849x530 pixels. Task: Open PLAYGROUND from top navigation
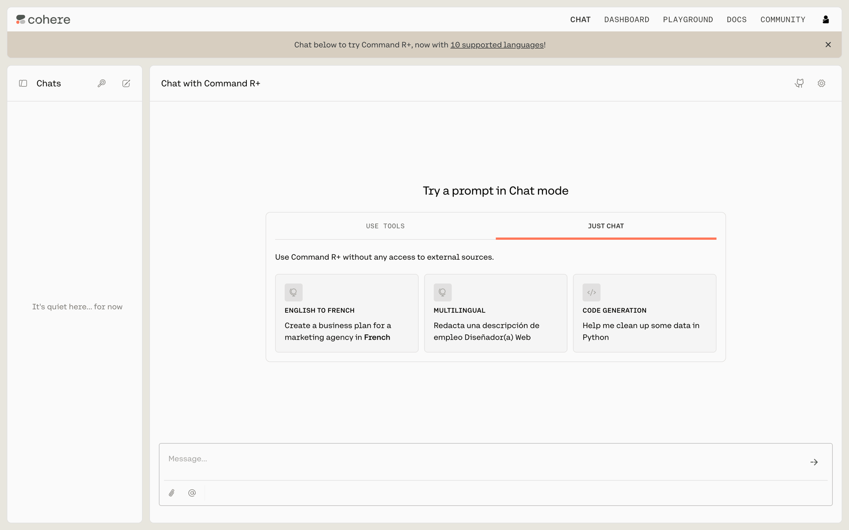coord(688,19)
